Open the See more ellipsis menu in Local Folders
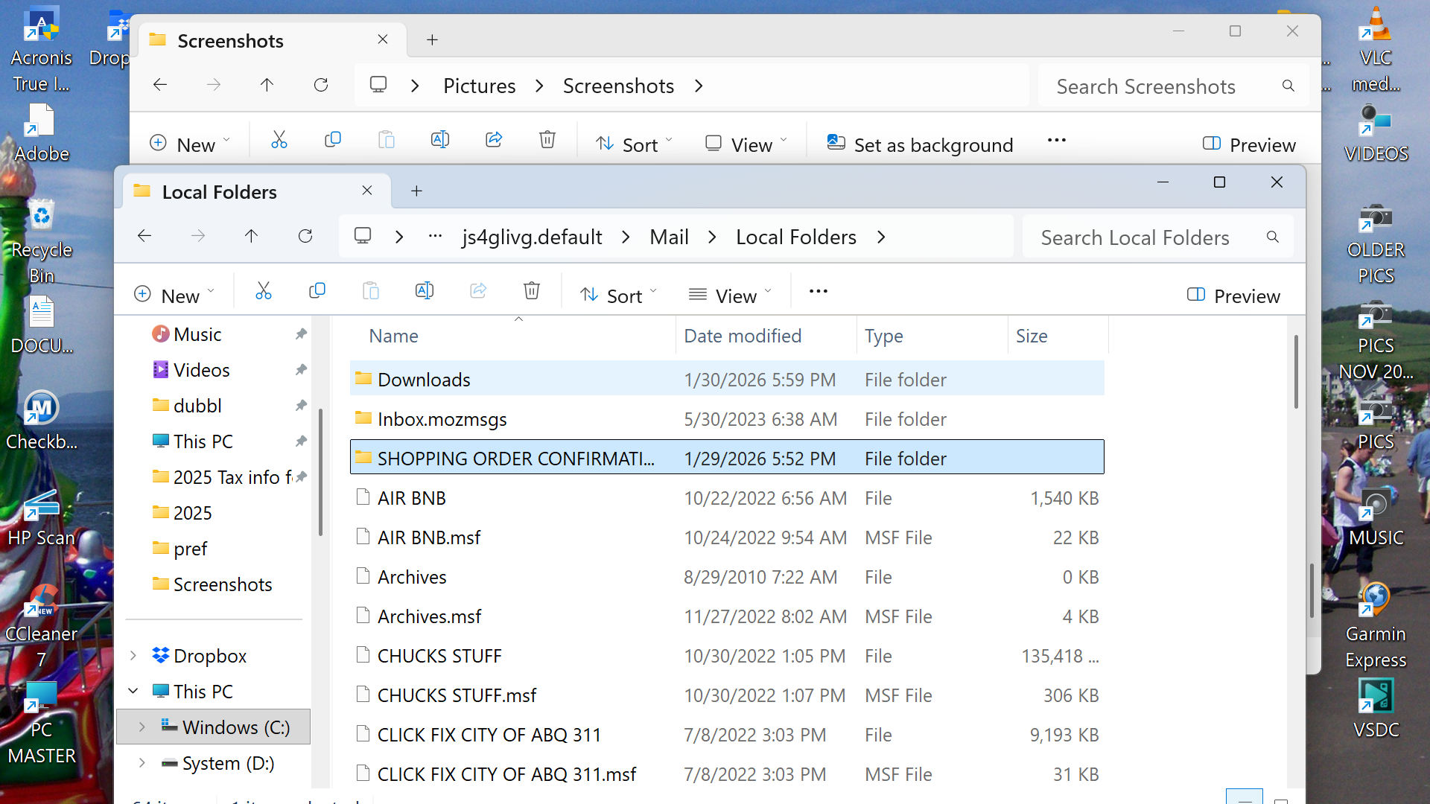Viewport: 1430px width, 804px height. [818, 291]
